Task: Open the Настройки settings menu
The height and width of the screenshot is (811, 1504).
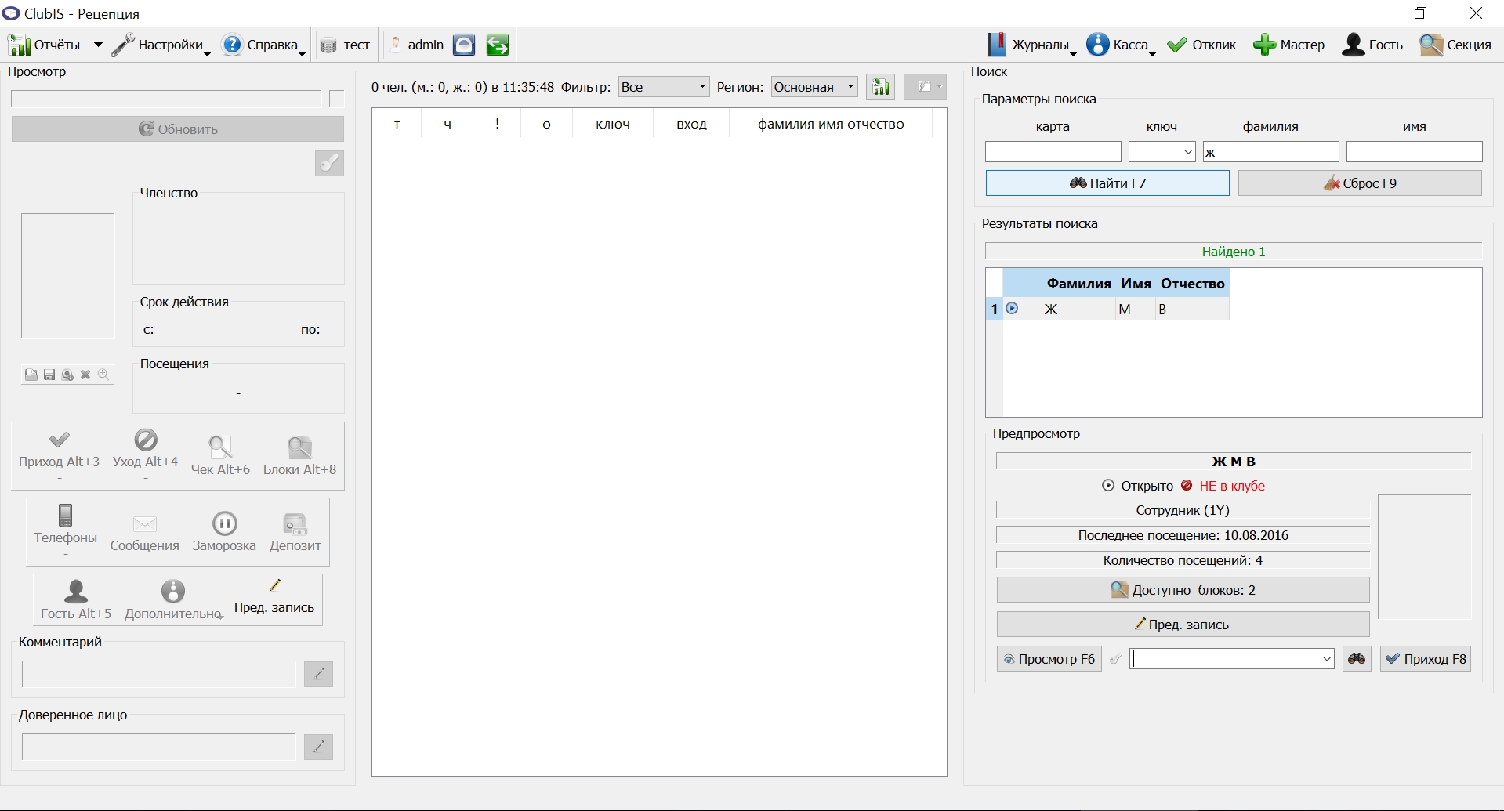Action: tap(161, 45)
